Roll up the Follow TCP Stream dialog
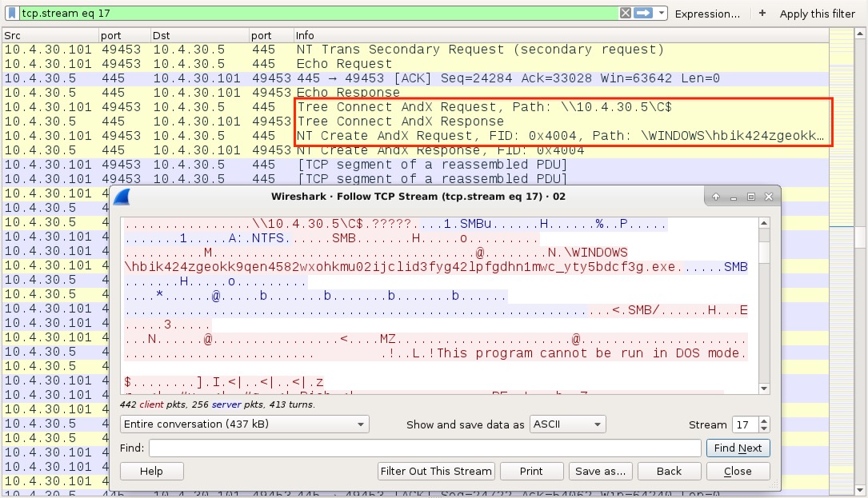Image resolution: width=868 pixels, height=498 pixels. coord(716,197)
